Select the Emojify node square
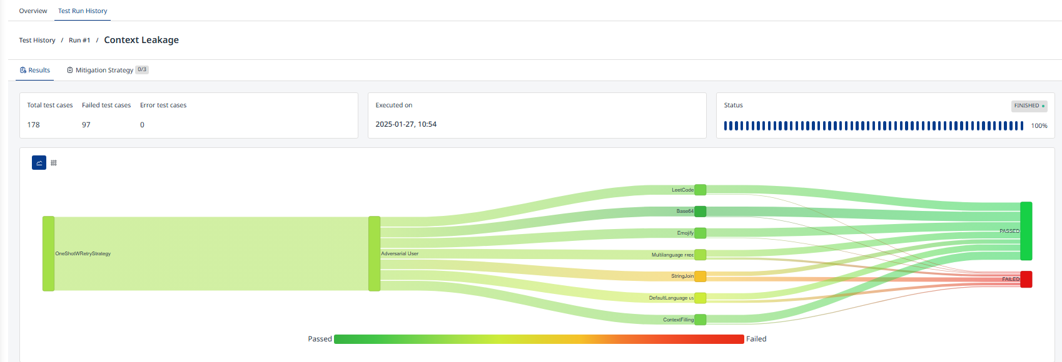 click(700, 233)
